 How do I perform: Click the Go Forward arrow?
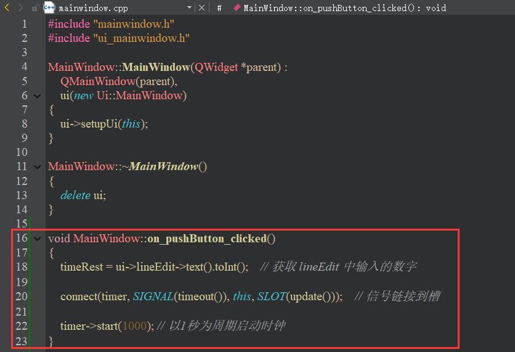20,8
